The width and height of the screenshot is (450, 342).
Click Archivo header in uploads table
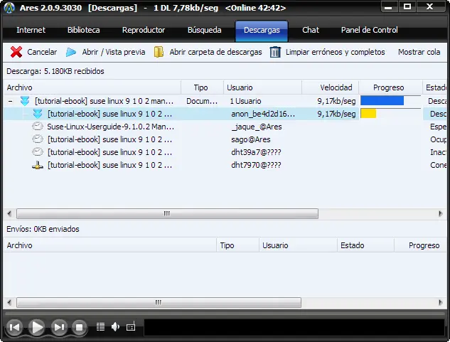[110, 245]
